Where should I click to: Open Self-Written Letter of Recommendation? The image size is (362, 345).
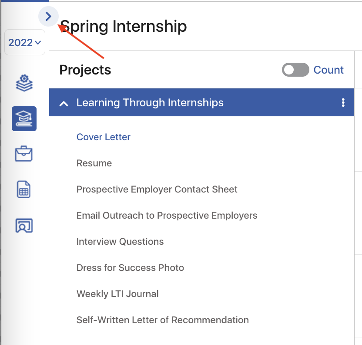point(163,320)
